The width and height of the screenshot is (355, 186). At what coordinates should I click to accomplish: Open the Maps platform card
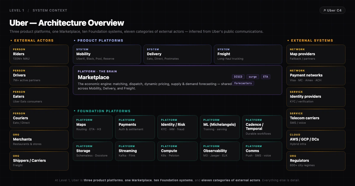tap(93, 127)
